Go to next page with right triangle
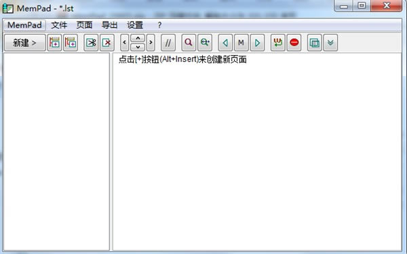The image size is (407, 254). pyautogui.click(x=257, y=43)
